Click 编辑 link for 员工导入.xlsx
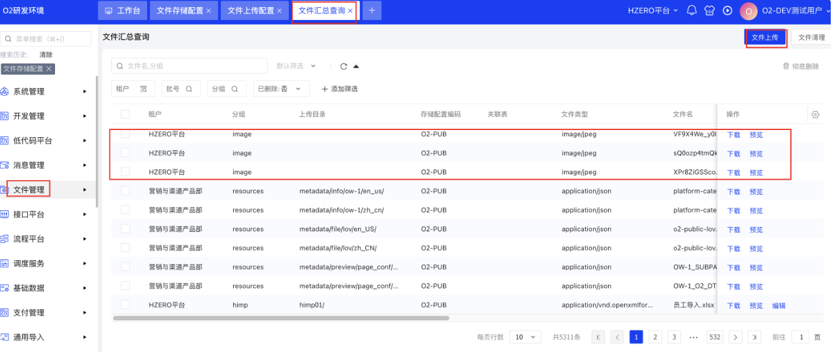This screenshot has width=834, height=352. pos(778,305)
